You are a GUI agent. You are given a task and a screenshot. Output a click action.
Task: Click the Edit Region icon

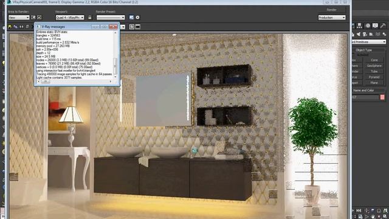coord(33,18)
